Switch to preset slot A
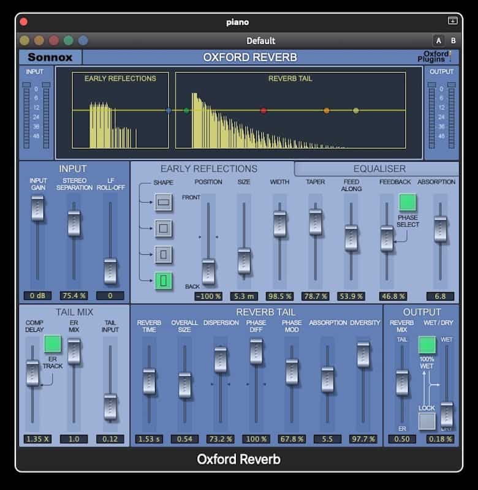 click(x=439, y=40)
